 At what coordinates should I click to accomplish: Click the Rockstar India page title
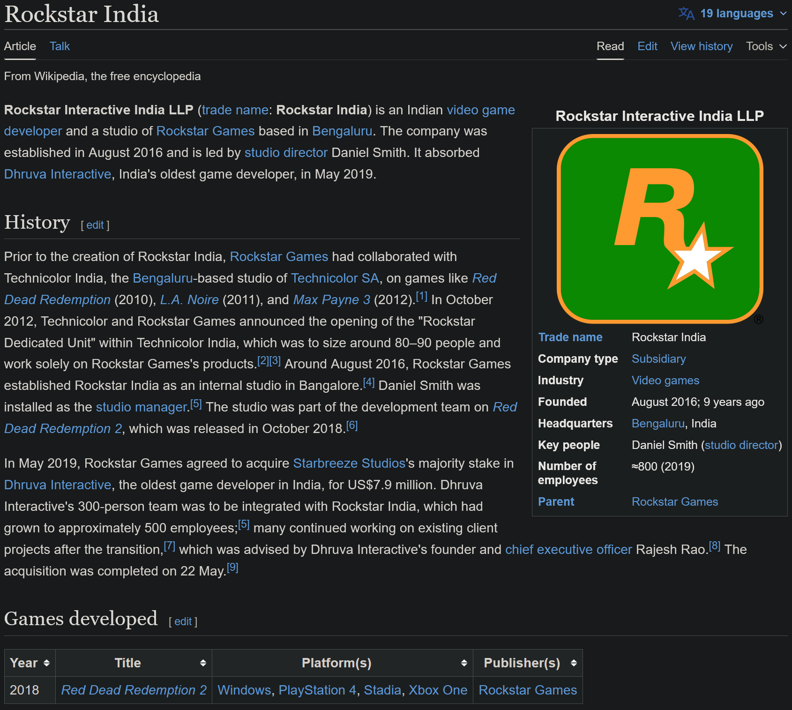click(82, 14)
